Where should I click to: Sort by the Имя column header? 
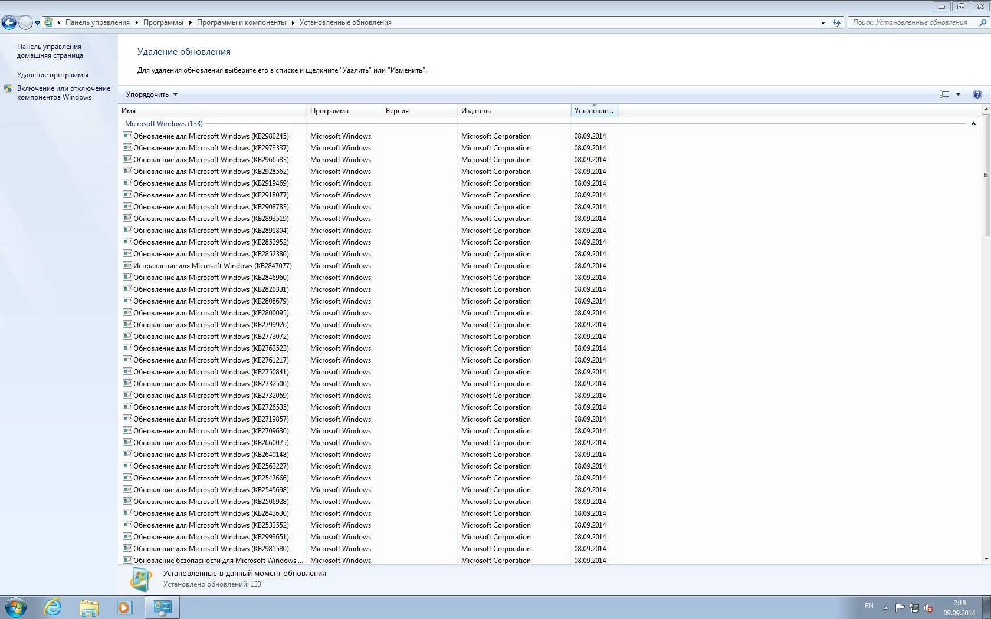pyautogui.click(x=212, y=111)
